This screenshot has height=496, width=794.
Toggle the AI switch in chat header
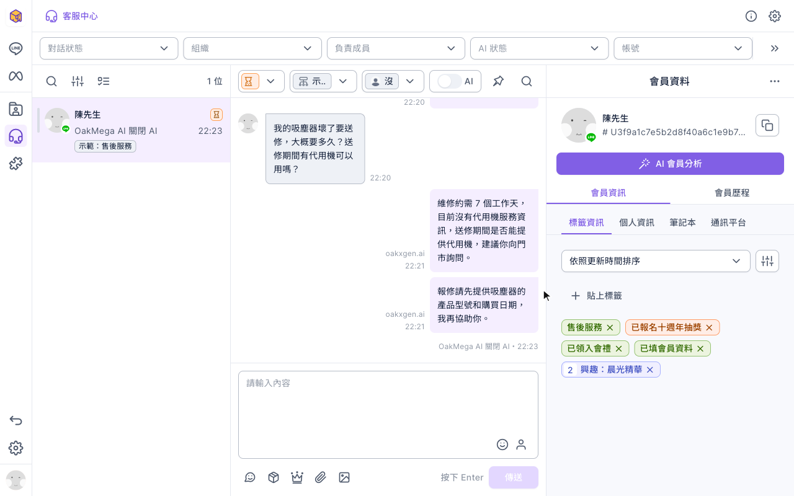click(449, 81)
